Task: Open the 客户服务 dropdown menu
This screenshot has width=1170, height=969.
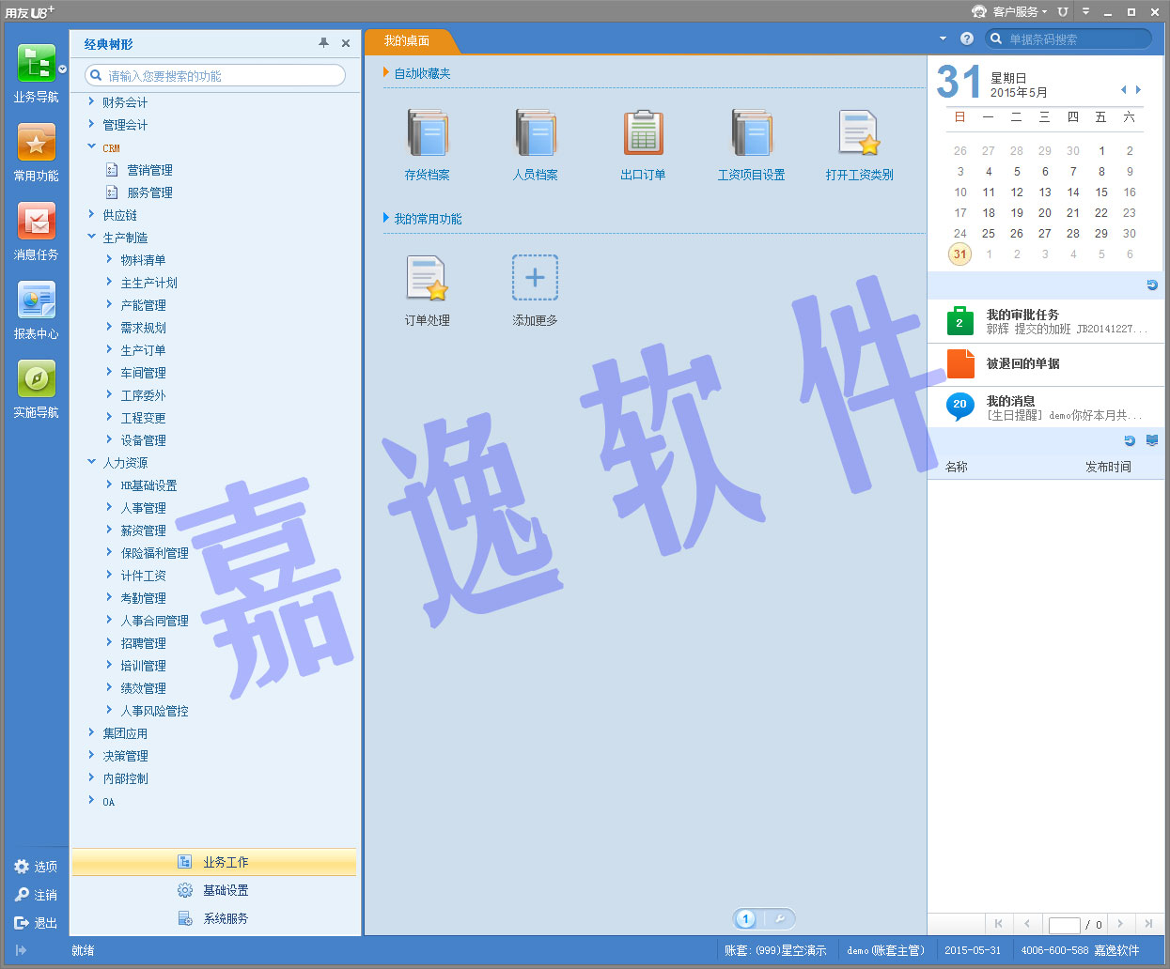Action: [1010, 12]
